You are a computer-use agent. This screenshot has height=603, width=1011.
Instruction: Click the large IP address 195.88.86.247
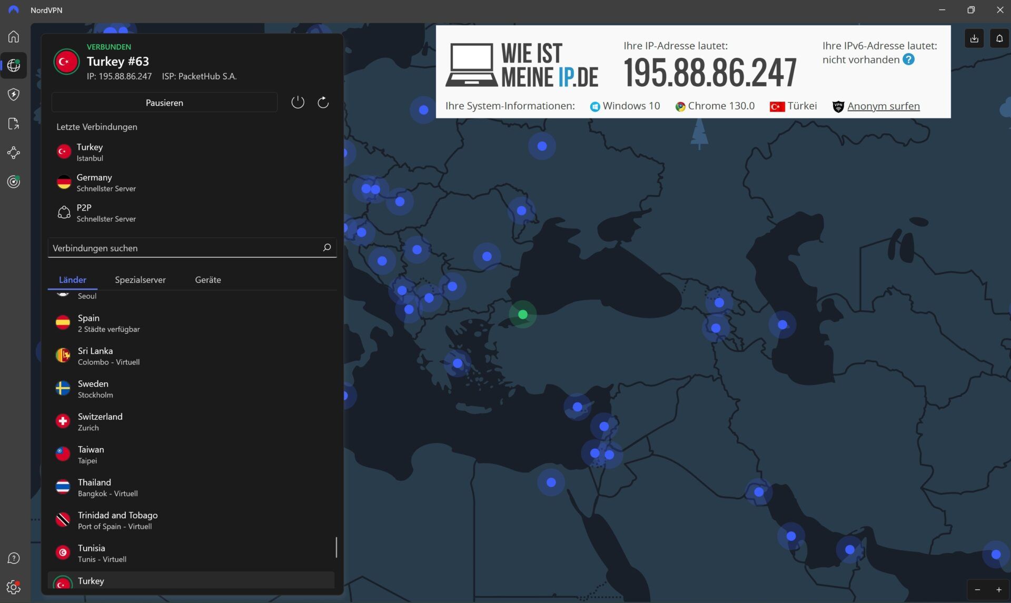(710, 73)
